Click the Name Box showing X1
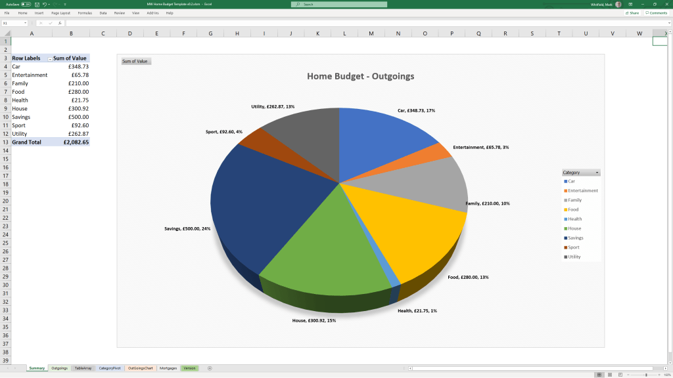The width and height of the screenshot is (673, 378). (16, 22)
